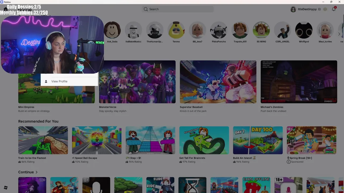Open friend TheHumanSp... avatar
Screen dimensions: 344x193
155,30
